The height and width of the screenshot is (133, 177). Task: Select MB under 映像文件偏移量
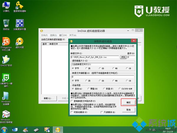(x=115, y=81)
